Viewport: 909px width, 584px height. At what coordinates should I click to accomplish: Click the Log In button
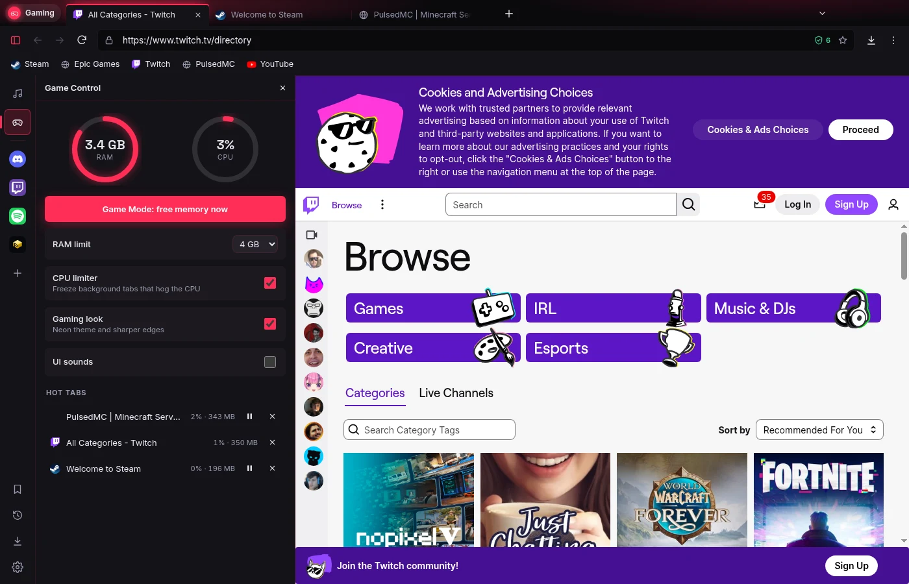click(797, 204)
